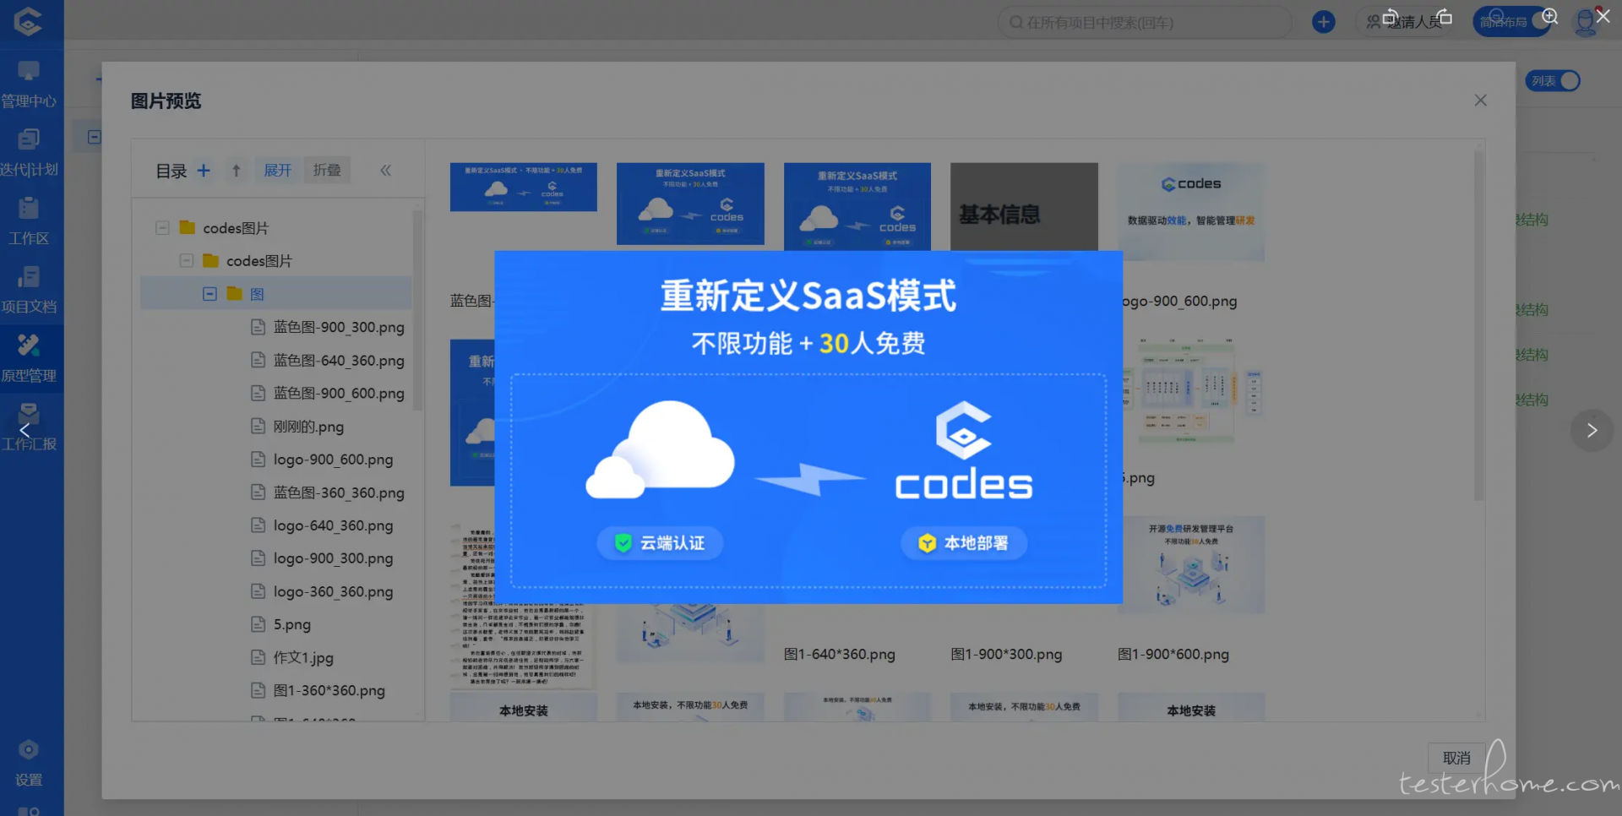Select logo-900_300.png in the tree
1622x816 pixels.
[x=333, y=558]
